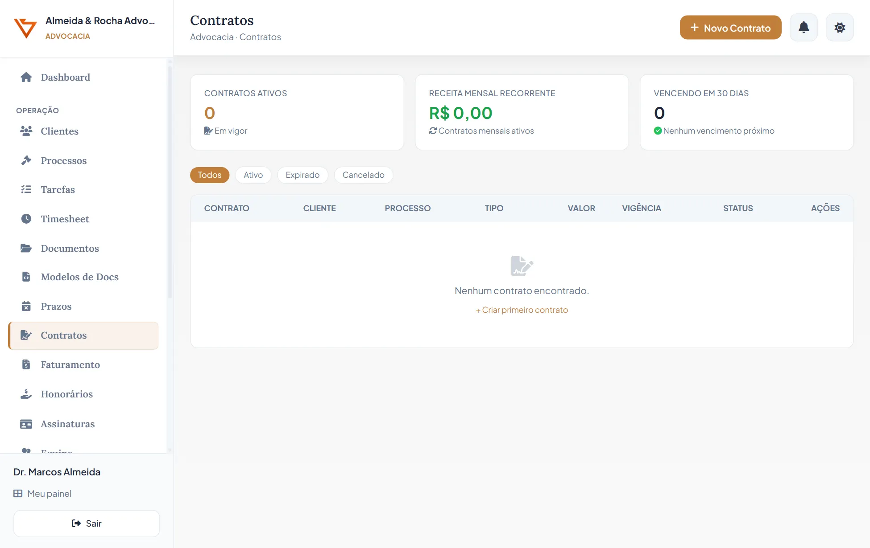The width and height of the screenshot is (870, 548).
Task: Log out with the Sair button
Action: pos(87,523)
